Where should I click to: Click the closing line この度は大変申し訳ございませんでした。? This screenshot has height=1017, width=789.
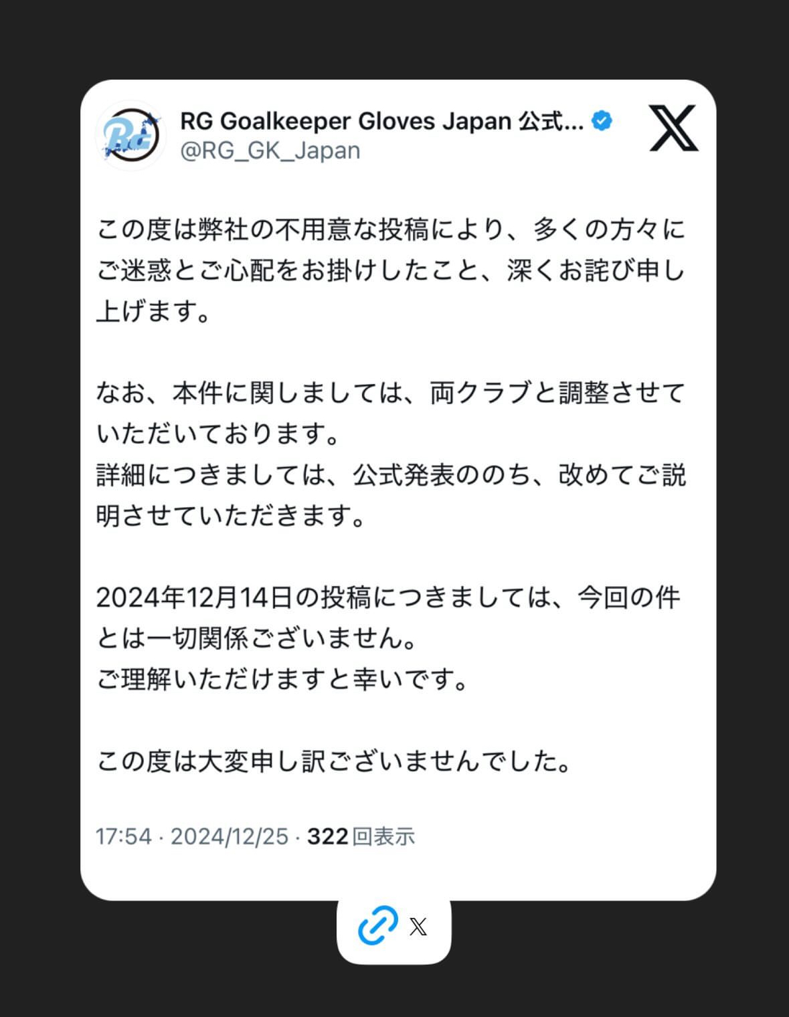point(335,761)
